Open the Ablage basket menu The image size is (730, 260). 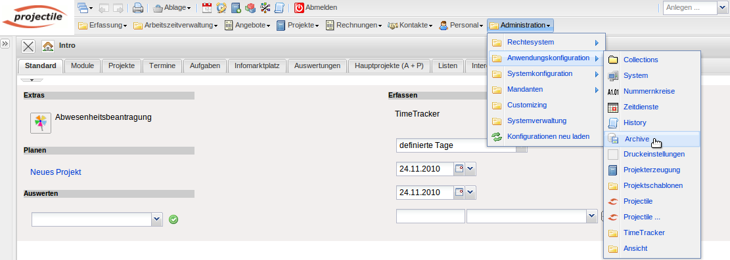tap(171, 7)
